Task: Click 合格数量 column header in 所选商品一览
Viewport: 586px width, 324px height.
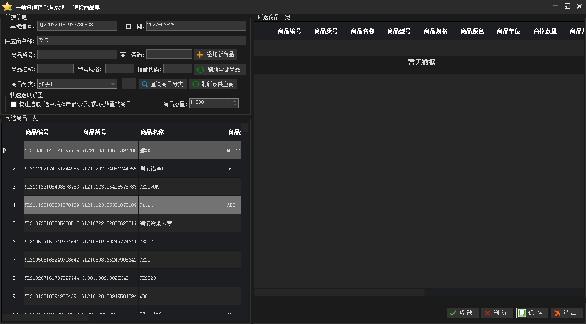Action: point(545,31)
